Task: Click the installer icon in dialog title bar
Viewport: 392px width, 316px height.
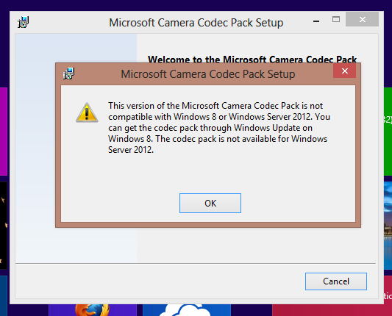Action: [68, 73]
